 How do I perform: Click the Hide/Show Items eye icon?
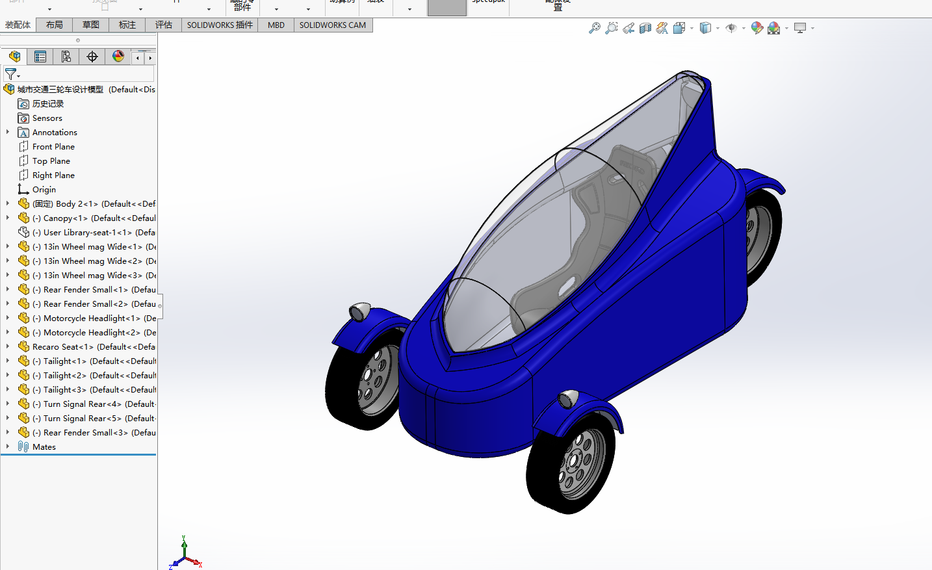click(731, 28)
